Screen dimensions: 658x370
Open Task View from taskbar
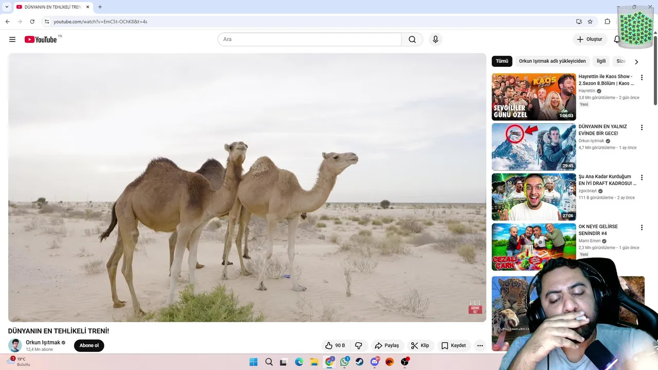coord(283,362)
